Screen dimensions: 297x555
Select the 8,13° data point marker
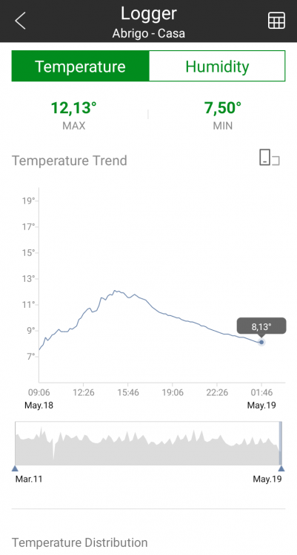pos(261,342)
